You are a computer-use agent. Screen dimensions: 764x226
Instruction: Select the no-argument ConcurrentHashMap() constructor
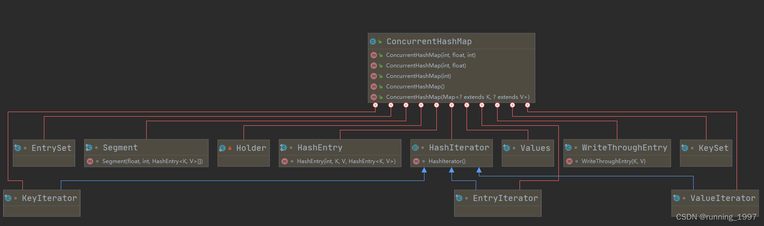415,87
